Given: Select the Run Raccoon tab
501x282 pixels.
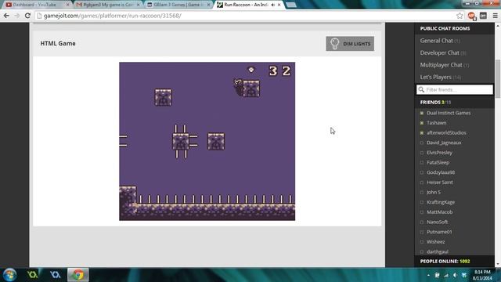Looking at the screenshot, I should (246, 5).
